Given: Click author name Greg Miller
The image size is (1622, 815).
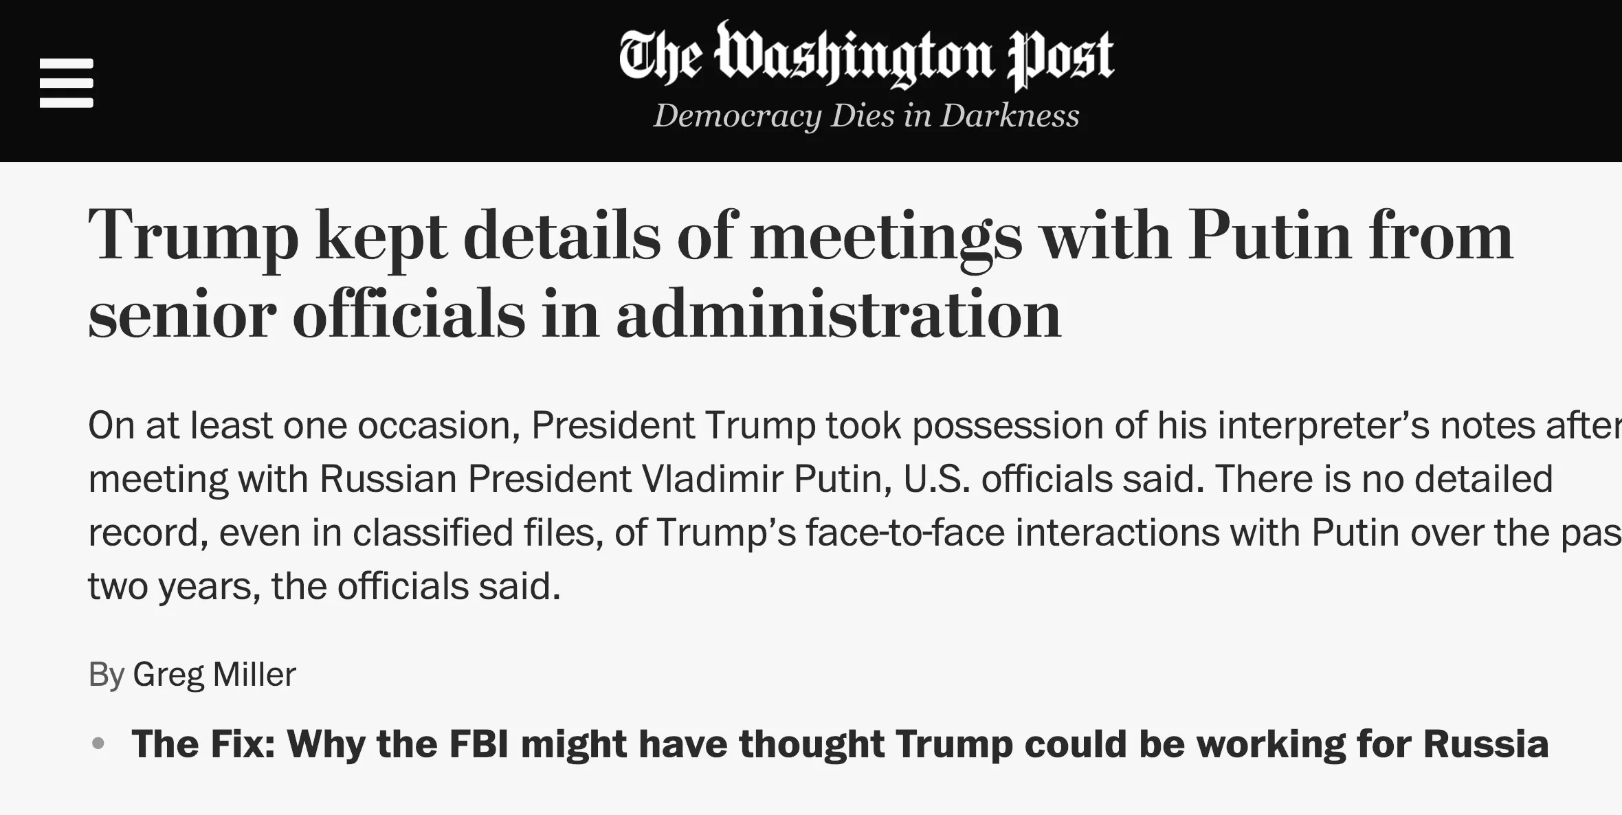Looking at the screenshot, I should [x=214, y=674].
